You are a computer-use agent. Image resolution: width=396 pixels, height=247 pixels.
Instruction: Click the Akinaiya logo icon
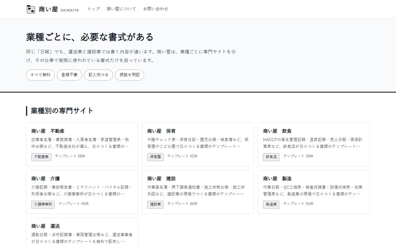pyautogui.click(x=31, y=9)
